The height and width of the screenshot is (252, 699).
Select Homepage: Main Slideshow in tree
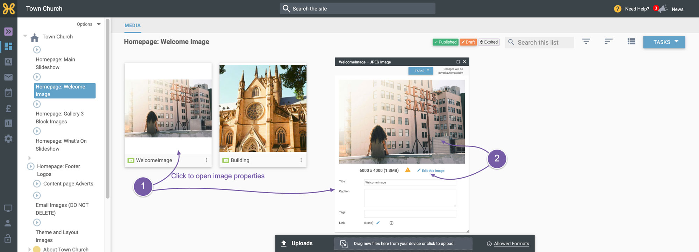[56, 63]
